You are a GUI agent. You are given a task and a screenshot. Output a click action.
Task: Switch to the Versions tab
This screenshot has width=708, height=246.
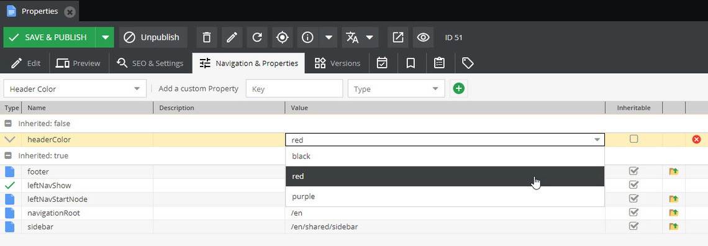tap(337, 63)
